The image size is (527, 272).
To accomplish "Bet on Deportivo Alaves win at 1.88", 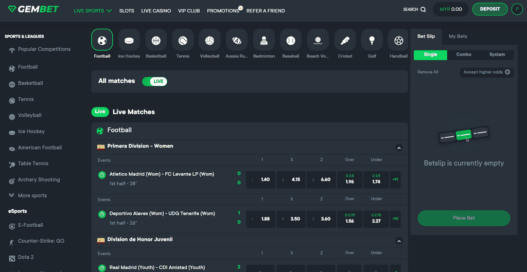I will [261, 219].
